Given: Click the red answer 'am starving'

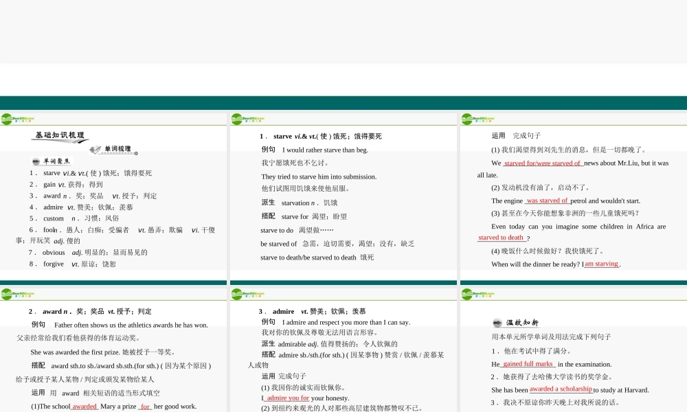Looking at the screenshot, I should [x=602, y=264].
